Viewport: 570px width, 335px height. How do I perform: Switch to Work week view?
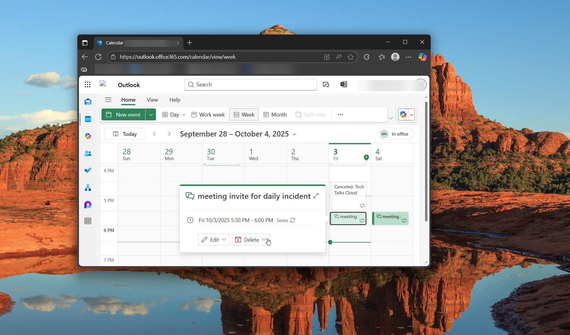pos(208,115)
